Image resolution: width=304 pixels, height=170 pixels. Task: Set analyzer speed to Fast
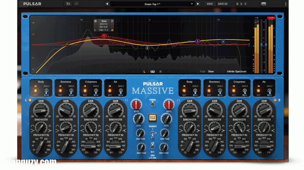[203, 71]
